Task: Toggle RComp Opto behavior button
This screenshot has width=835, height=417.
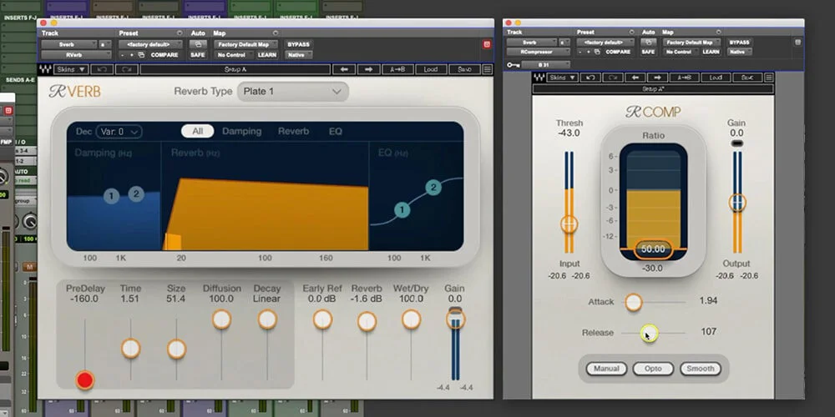Action: [x=654, y=369]
